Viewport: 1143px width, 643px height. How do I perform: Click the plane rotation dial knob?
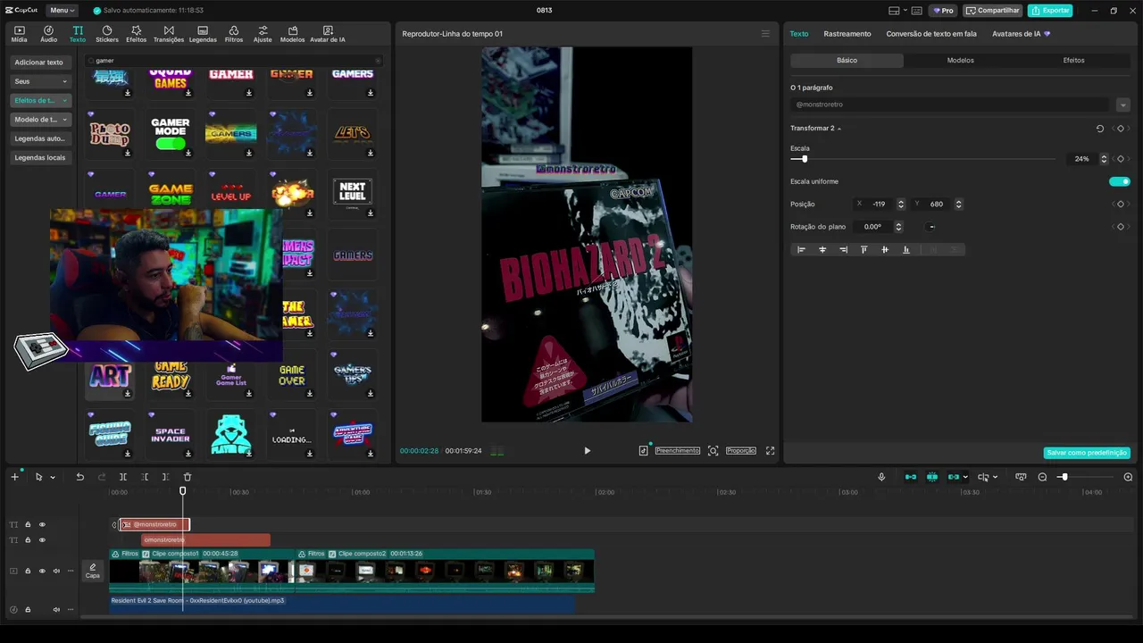point(931,227)
